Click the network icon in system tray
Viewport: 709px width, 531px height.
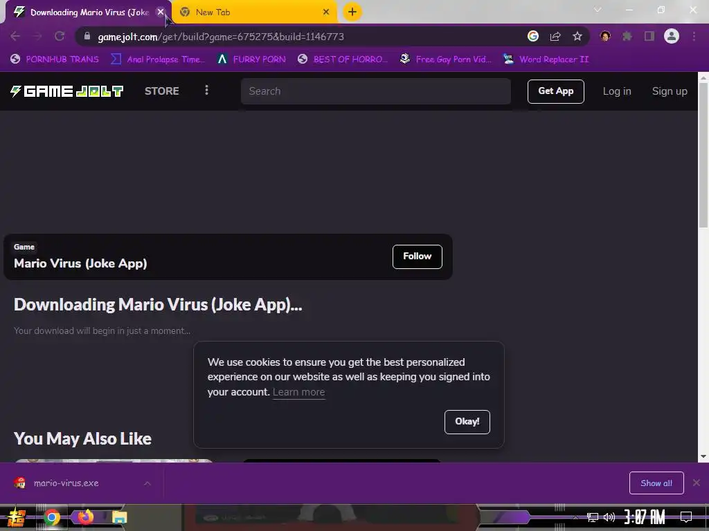592,517
